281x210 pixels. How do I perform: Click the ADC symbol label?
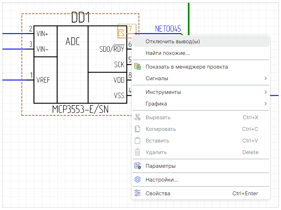click(x=72, y=42)
